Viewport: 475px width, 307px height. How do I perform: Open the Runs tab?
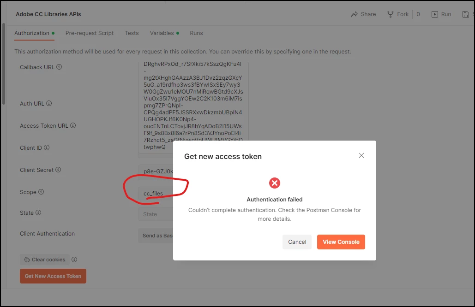pyautogui.click(x=196, y=33)
